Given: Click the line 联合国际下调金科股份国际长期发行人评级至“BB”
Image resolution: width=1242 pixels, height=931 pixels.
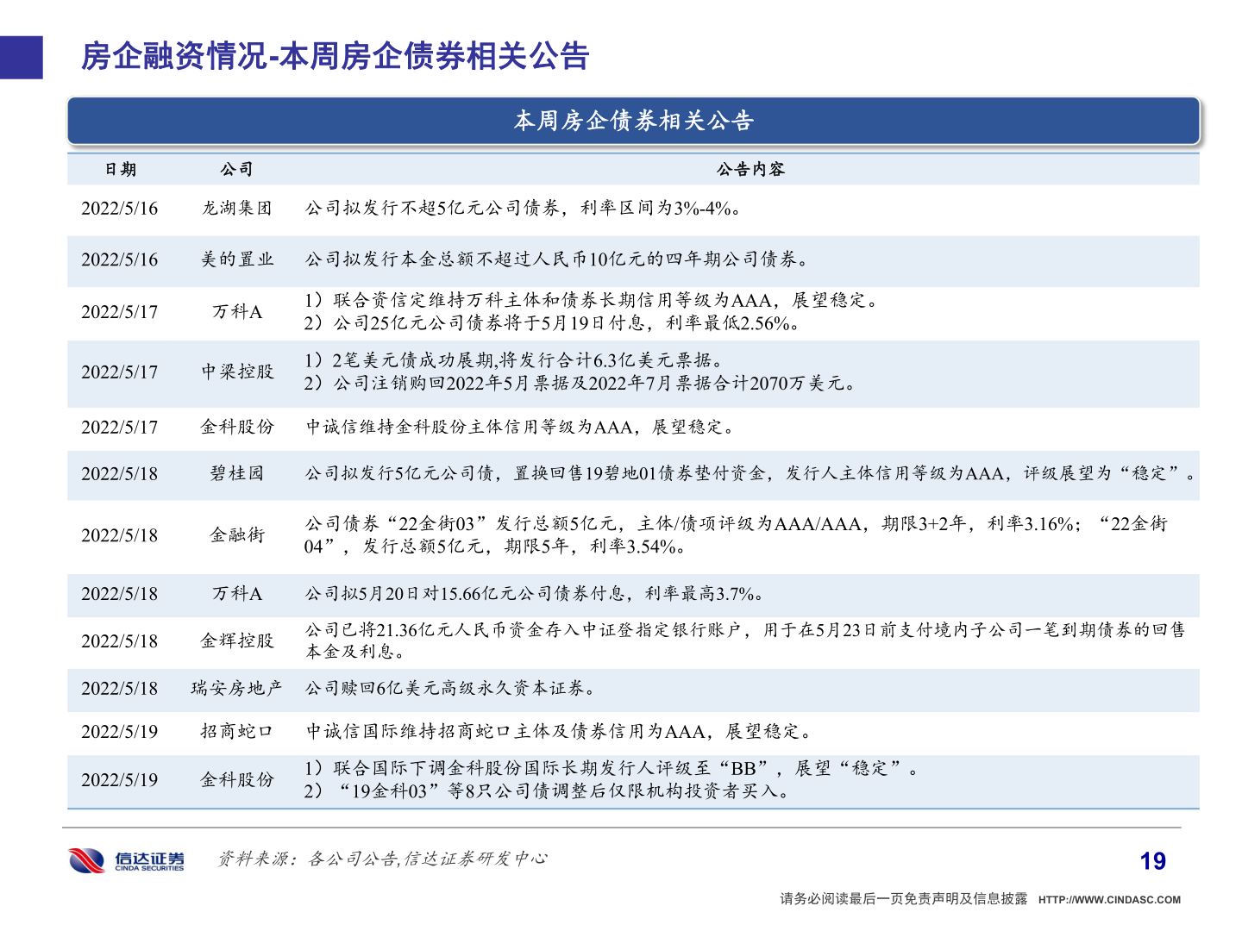Looking at the screenshot, I should click(612, 768).
